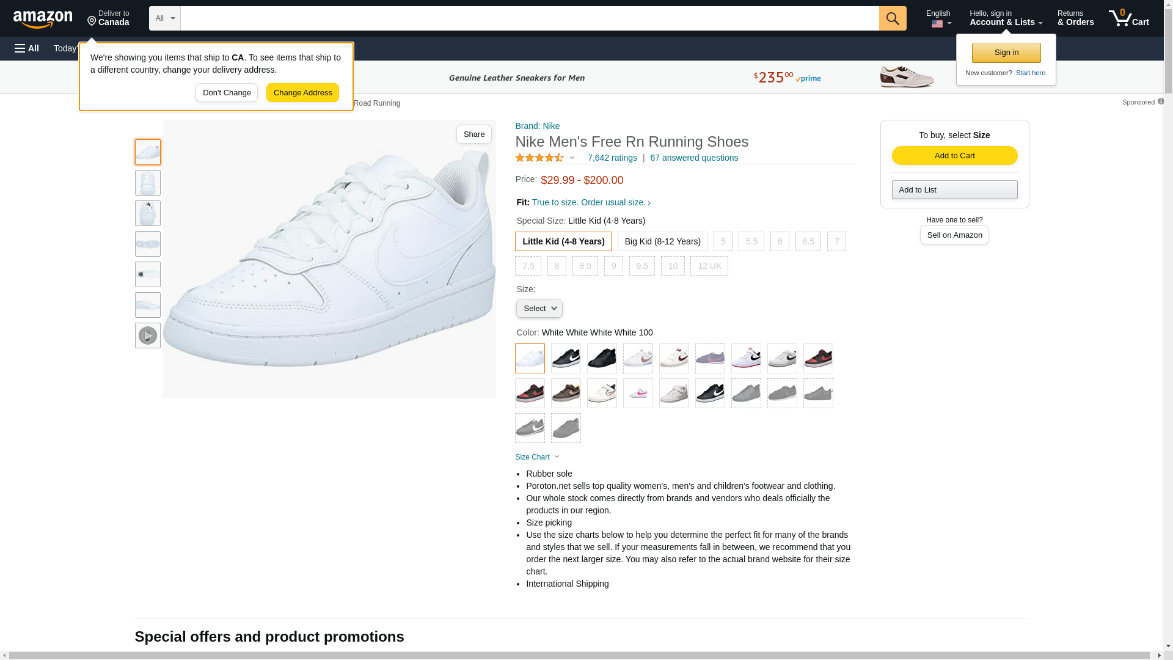
Task: Click the Add to Cart button
Action: [954, 155]
